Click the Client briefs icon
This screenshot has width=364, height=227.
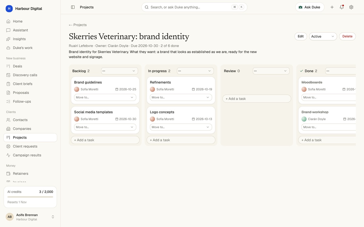(x=8, y=84)
